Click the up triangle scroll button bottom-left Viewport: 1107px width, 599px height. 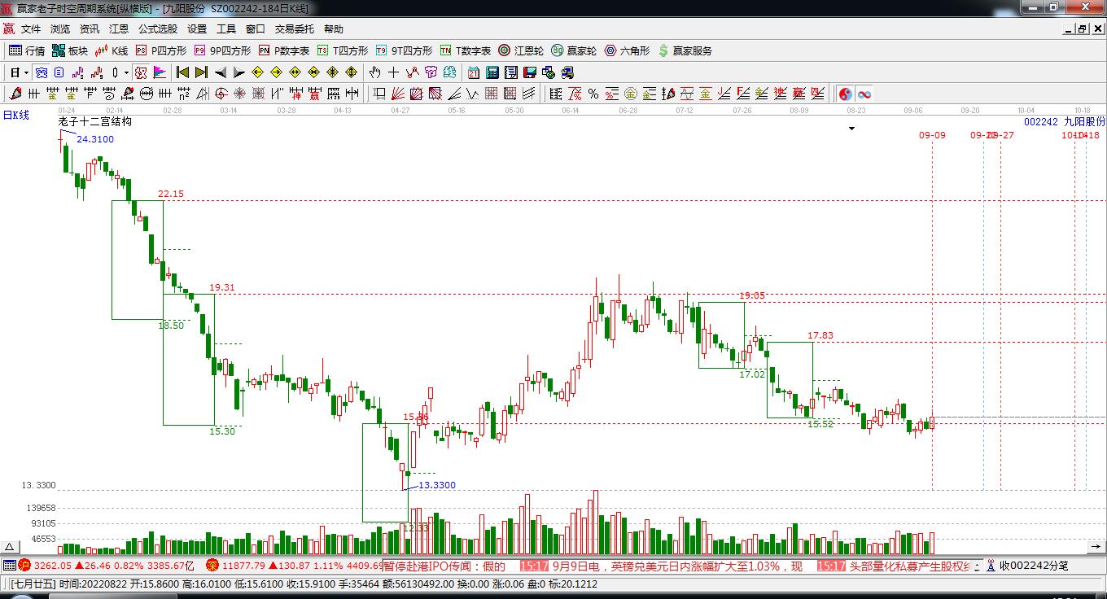[10, 547]
